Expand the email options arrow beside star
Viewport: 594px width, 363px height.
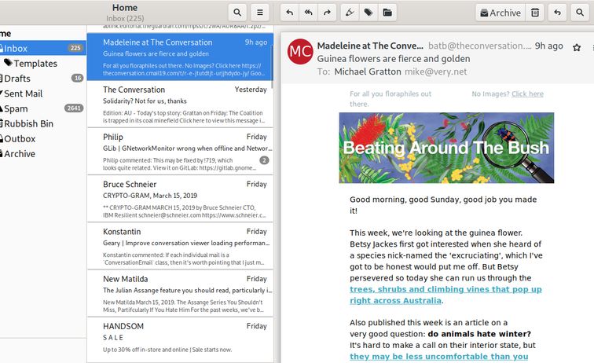click(589, 47)
